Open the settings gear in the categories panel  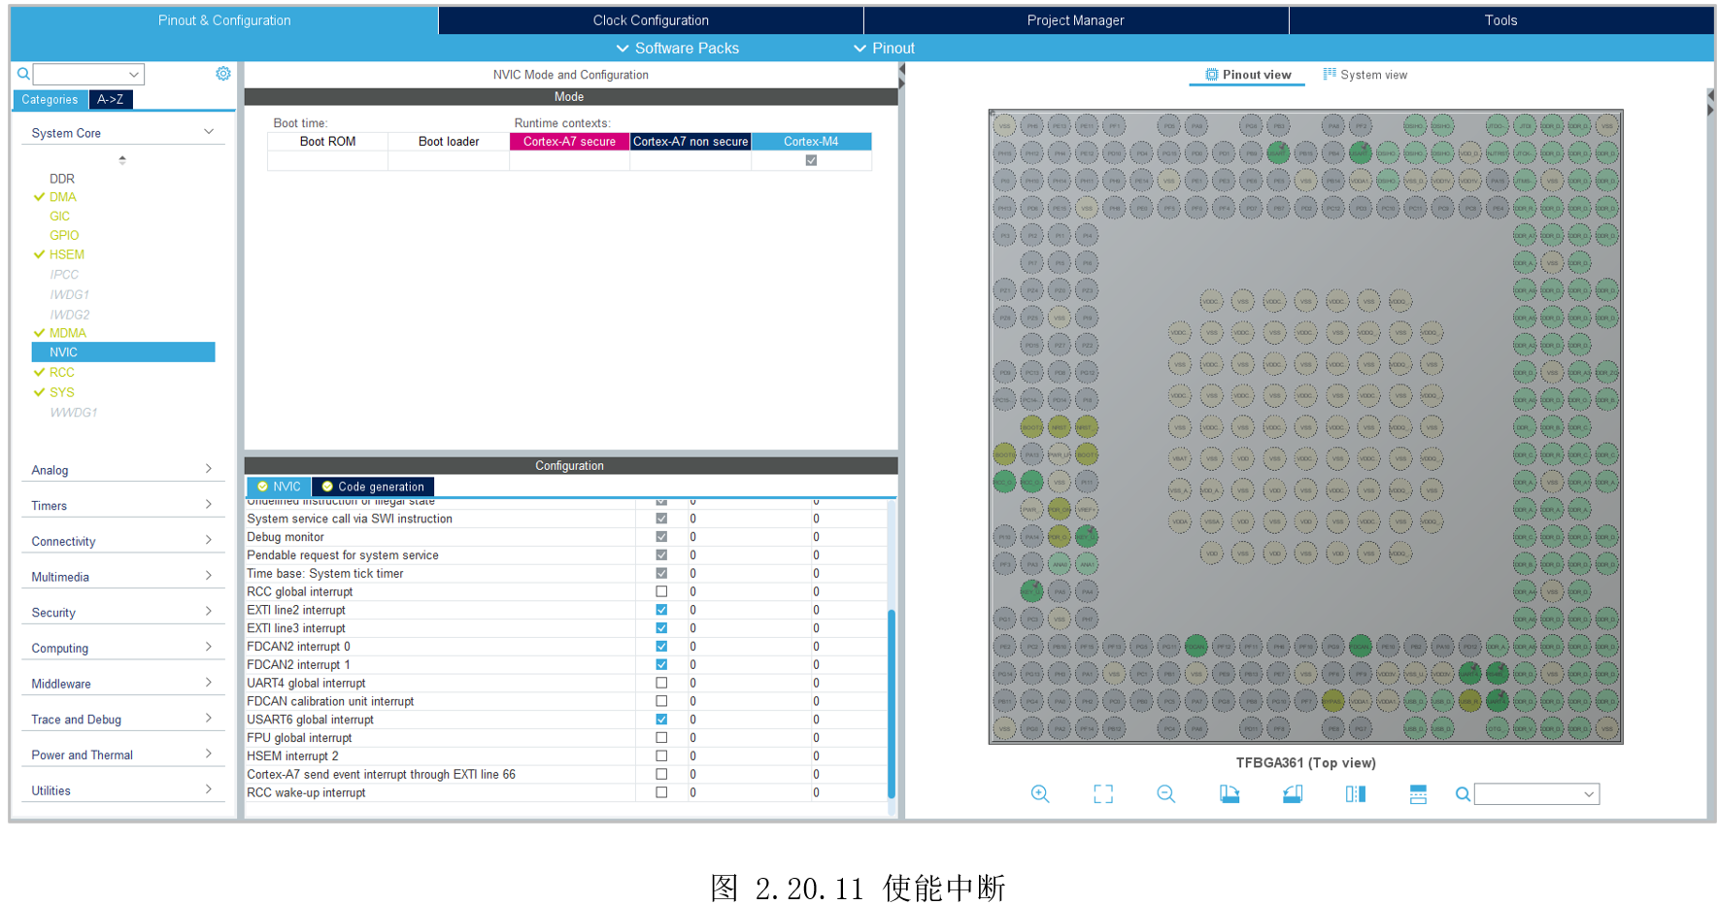pyautogui.click(x=223, y=74)
